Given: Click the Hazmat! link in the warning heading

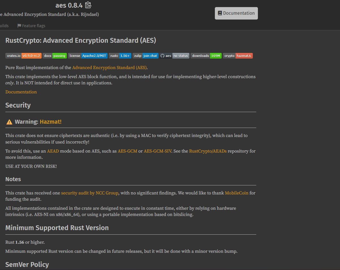Looking at the screenshot, I should coord(51,122).
